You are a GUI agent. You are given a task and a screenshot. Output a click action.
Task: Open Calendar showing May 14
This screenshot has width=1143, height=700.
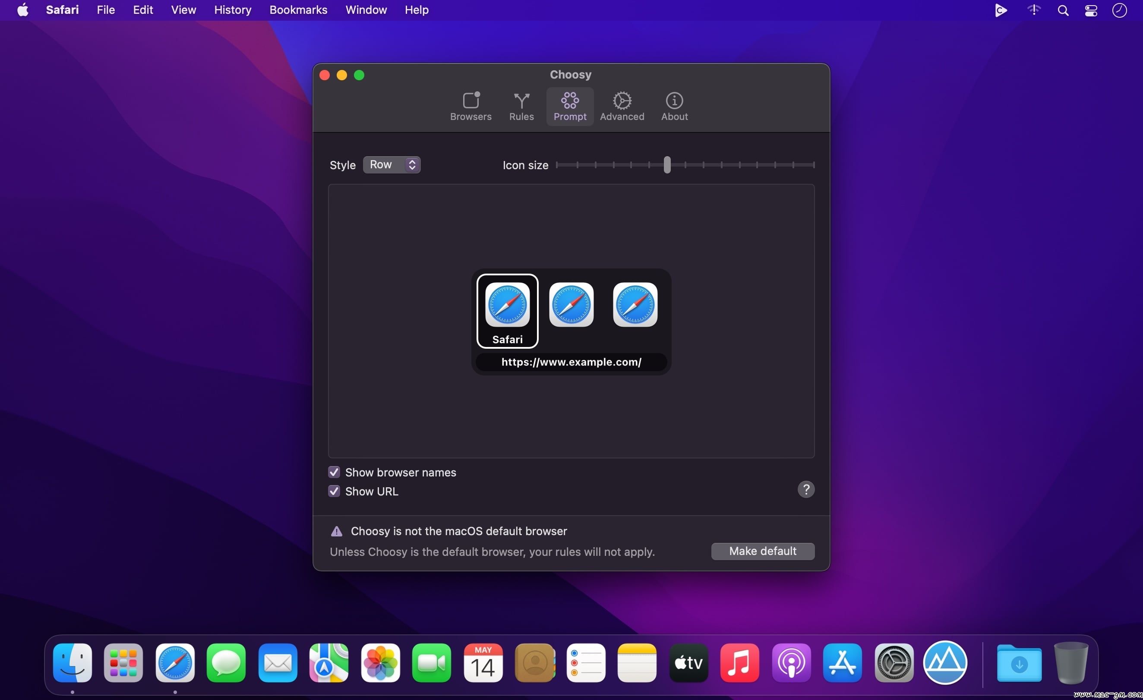(483, 662)
